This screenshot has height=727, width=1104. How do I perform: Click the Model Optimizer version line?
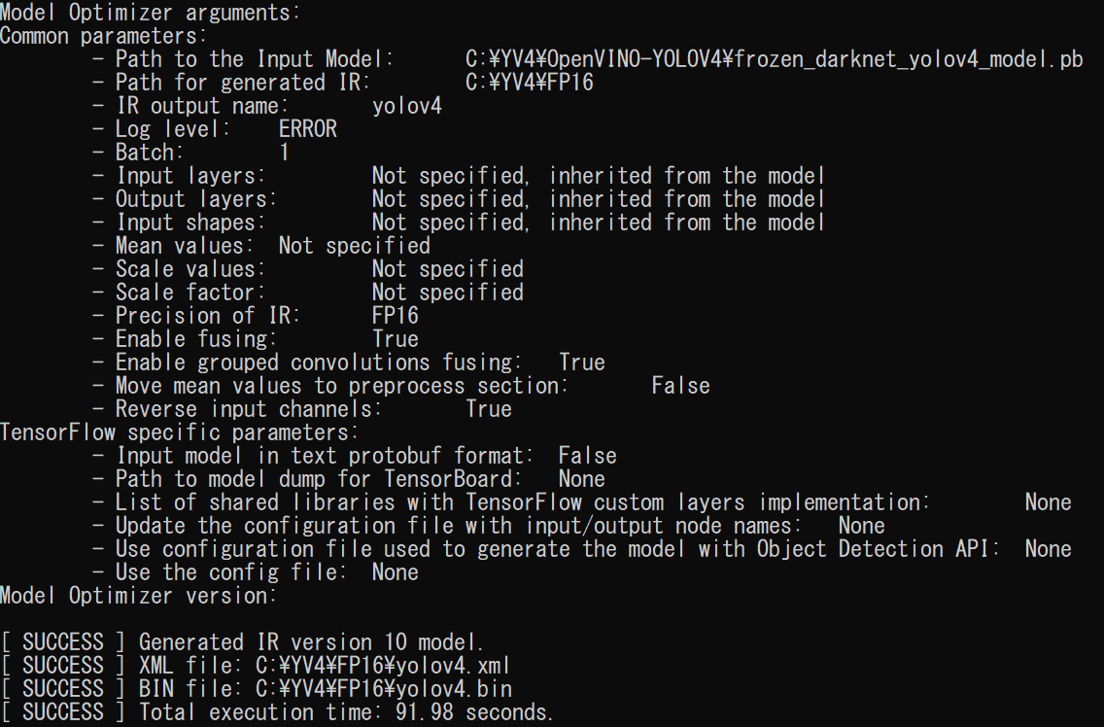[x=138, y=596]
